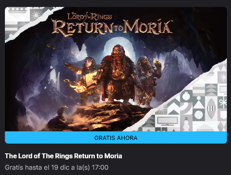Click the striped oval ornament icon

pyautogui.click(x=211, y=109)
